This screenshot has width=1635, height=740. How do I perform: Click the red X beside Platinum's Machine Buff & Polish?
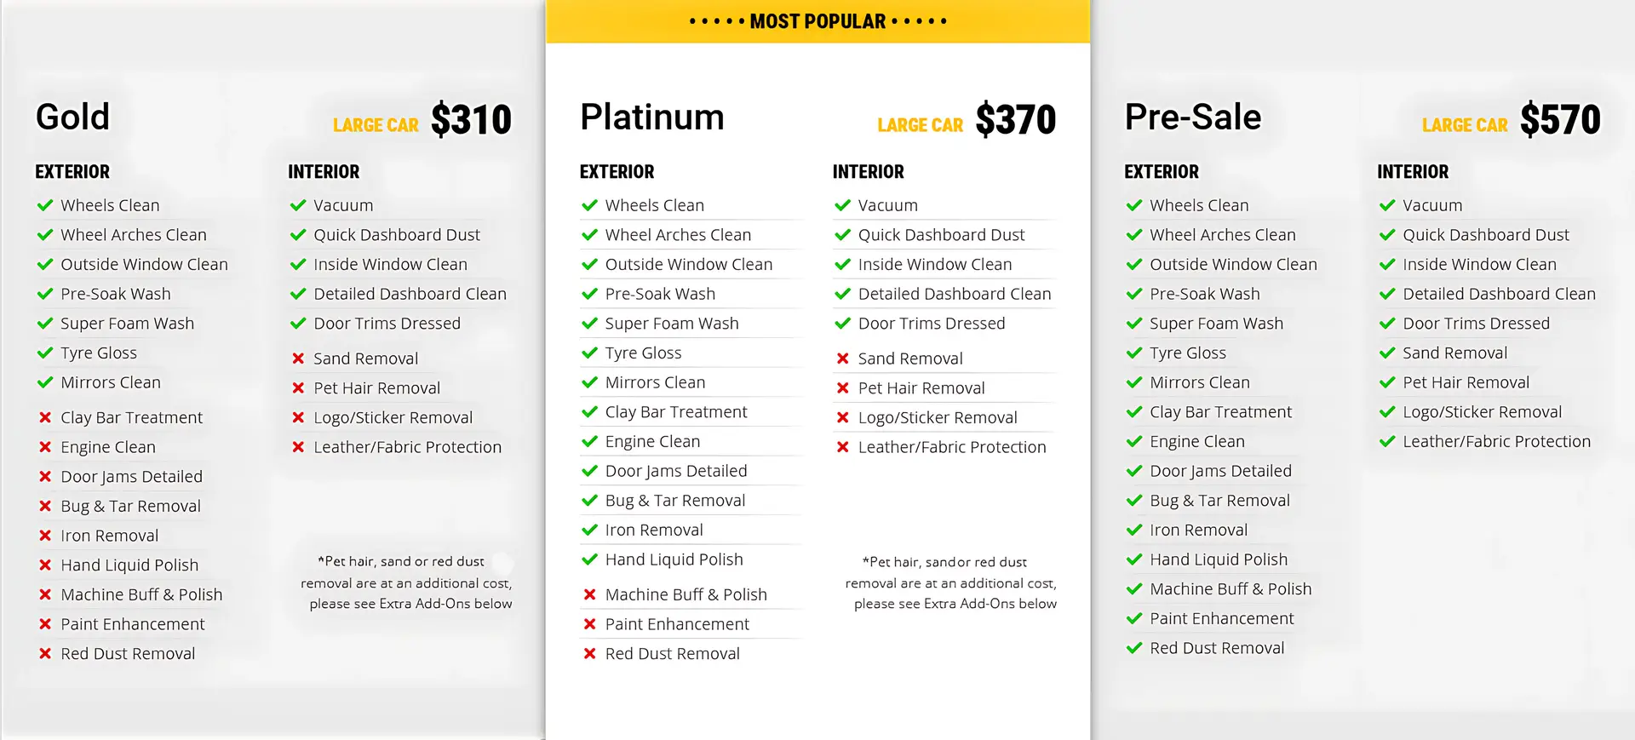tap(589, 594)
